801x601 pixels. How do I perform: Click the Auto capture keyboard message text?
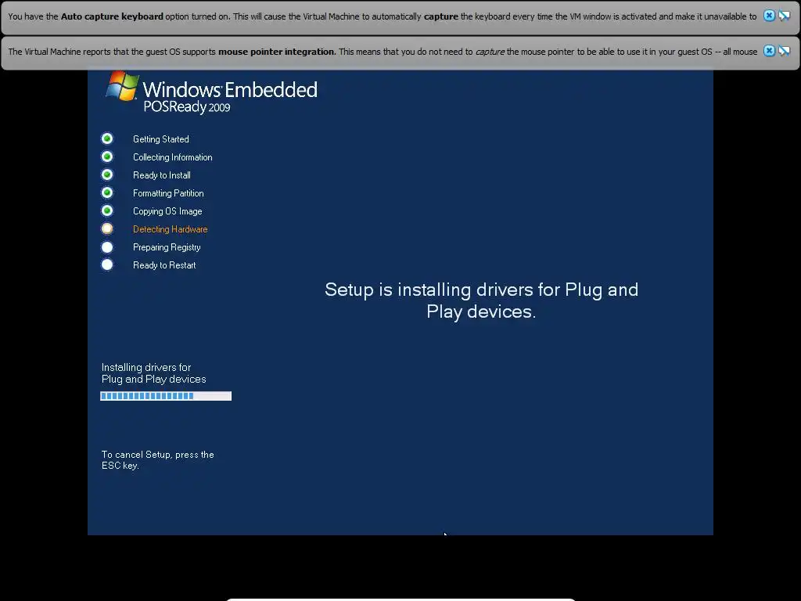382,16
